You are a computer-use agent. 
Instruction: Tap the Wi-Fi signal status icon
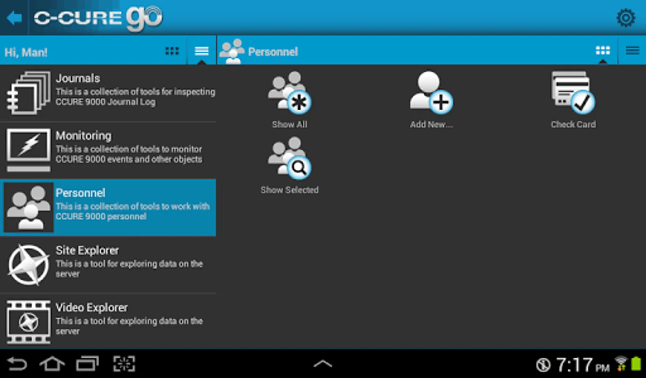pyautogui.click(x=621, y=364)
